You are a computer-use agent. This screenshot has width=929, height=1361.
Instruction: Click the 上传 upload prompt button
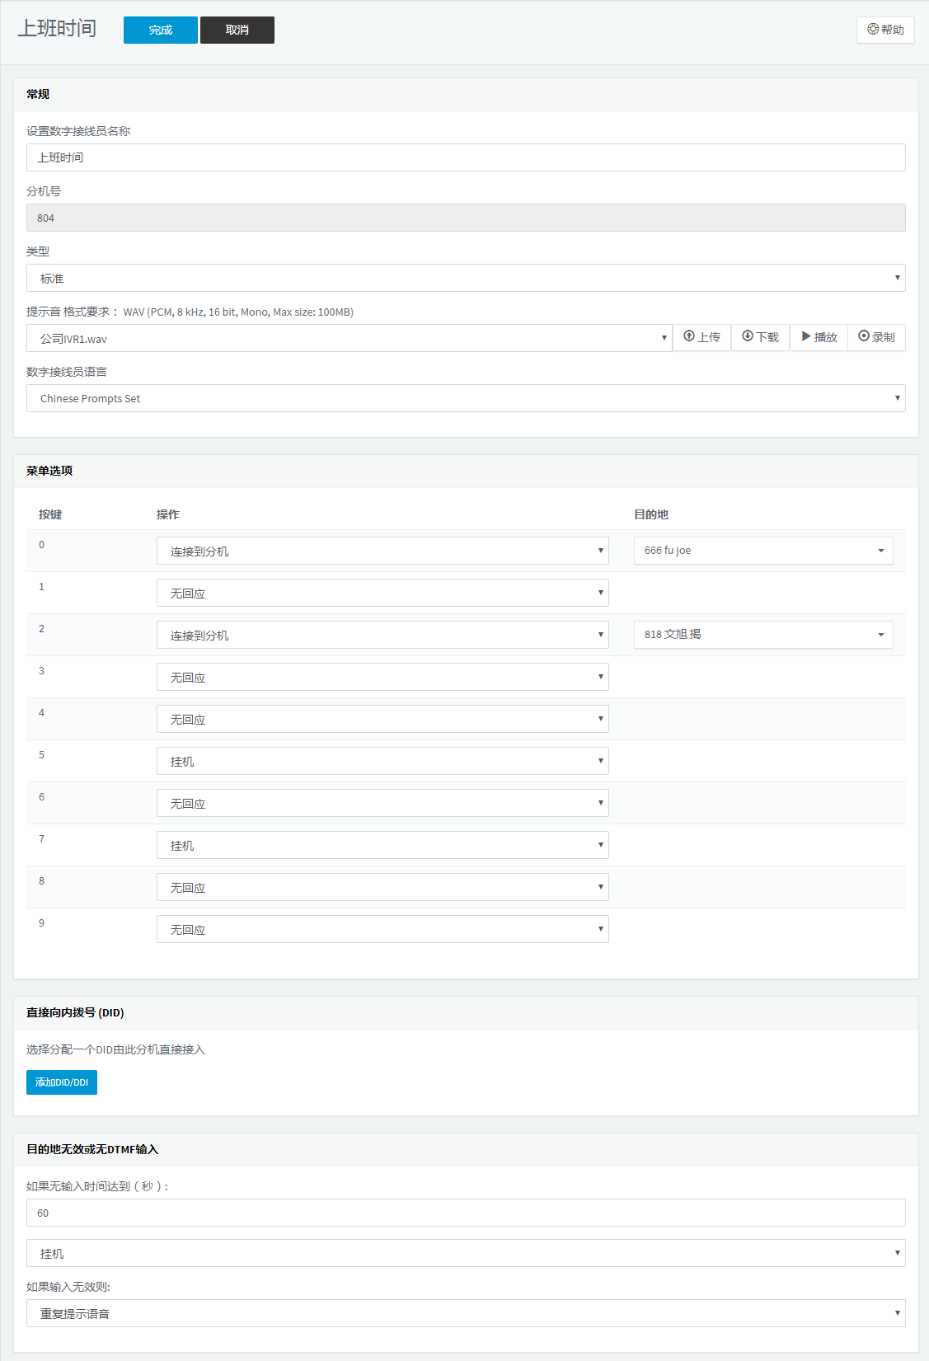702,337
